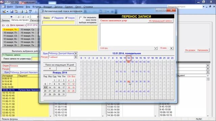Select the 10:30 slot in time grid

[x=121, y=81]
